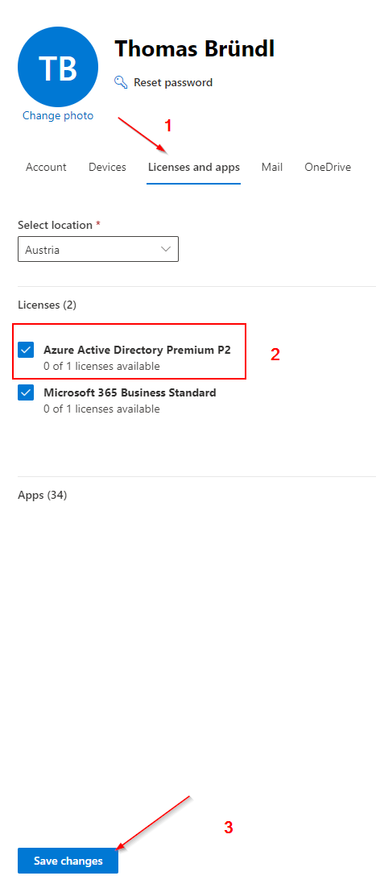The image size is (376, 880).
Task: Click the Reset password text link
Action: click(x=173, y=82)
